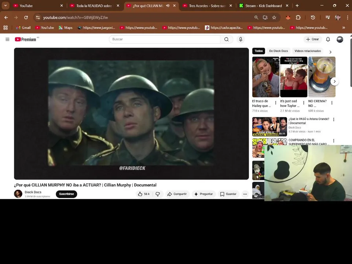The width and height of the screenshot is (352, 264).
Task: Open browser zoom magnifier icon
Action: 256,18
